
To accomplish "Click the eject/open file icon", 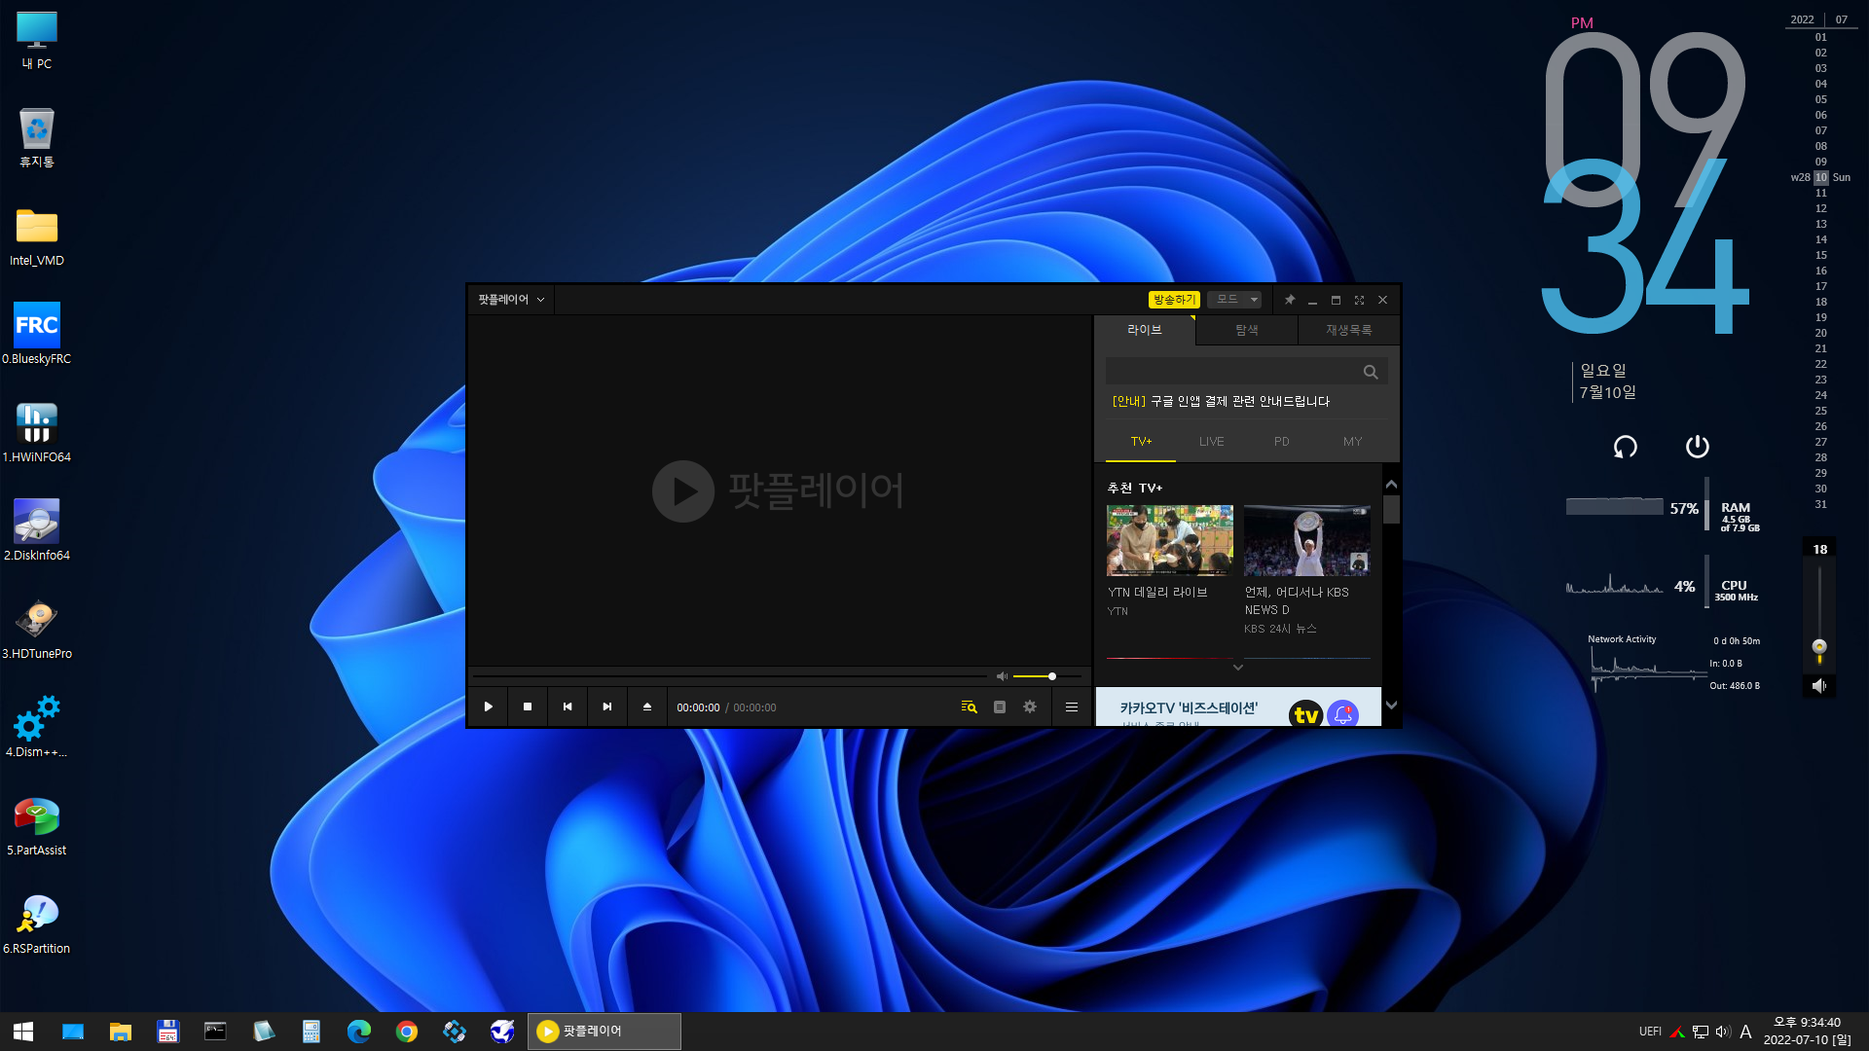I will (647, 707).
